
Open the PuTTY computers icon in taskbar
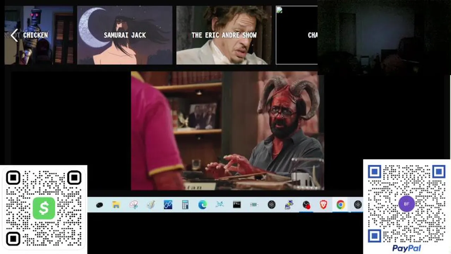pos(289,205)
